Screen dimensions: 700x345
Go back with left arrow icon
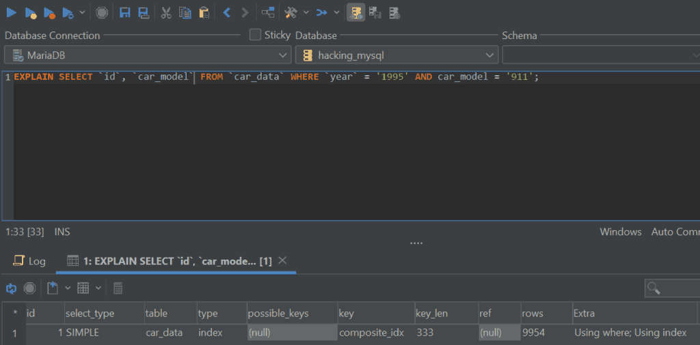226,12
